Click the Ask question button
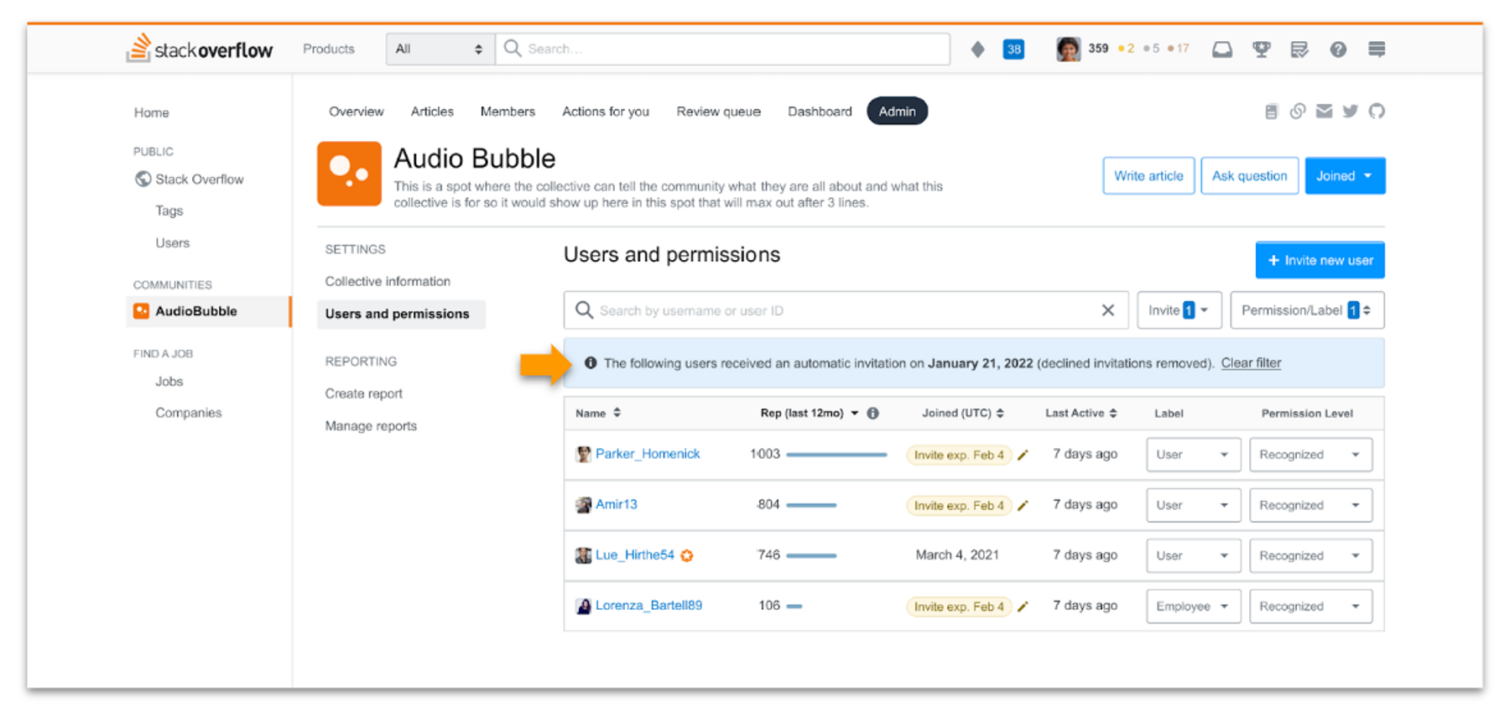1510x719 pixels. [x=1249, y=176]
